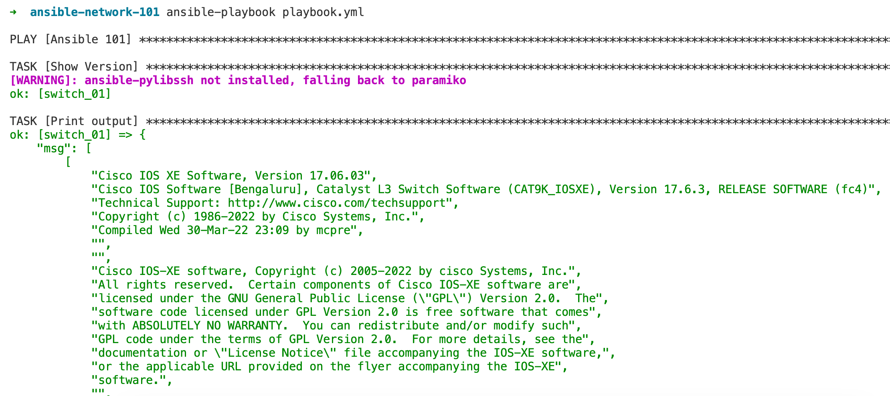Click the PLAY [Ansible 101] header line

[449, 40]
